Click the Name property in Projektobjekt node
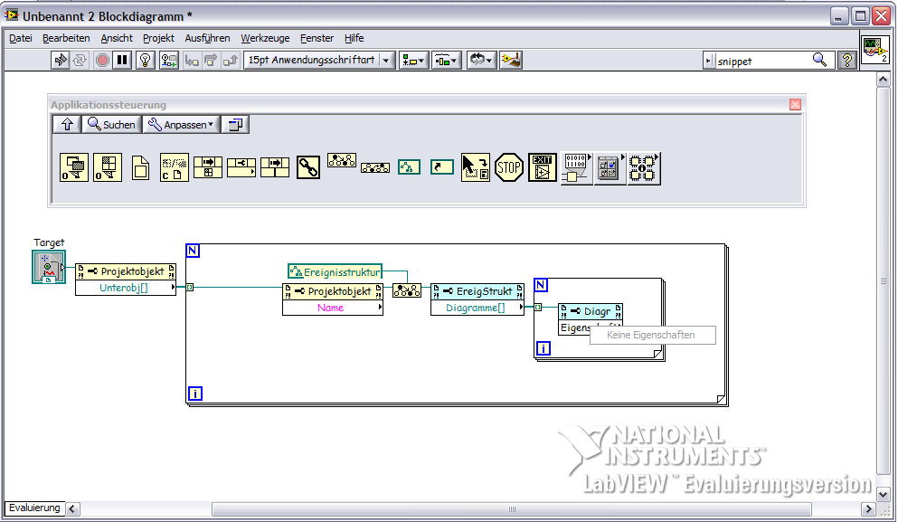This screenshot has height=522, width=898. [x=332, y=308]
